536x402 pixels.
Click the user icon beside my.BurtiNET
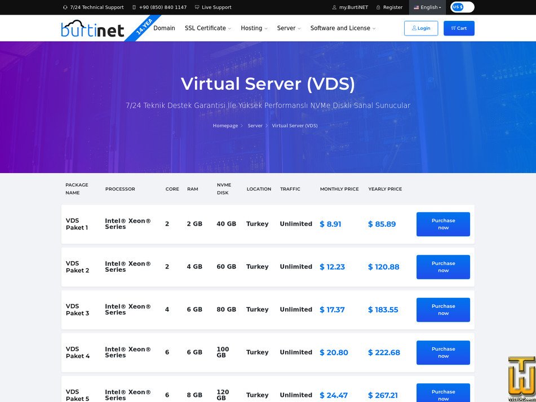[x=334, y=7]
